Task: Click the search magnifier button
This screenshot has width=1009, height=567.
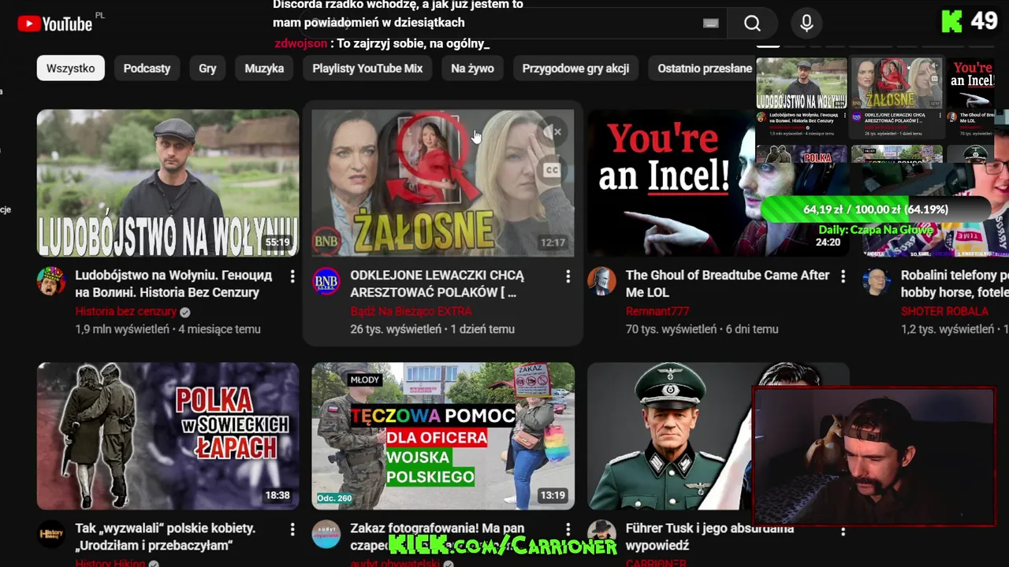Action: (x=752, y=24)
